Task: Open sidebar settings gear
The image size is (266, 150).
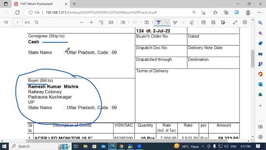Action: [x=261, y=137]
